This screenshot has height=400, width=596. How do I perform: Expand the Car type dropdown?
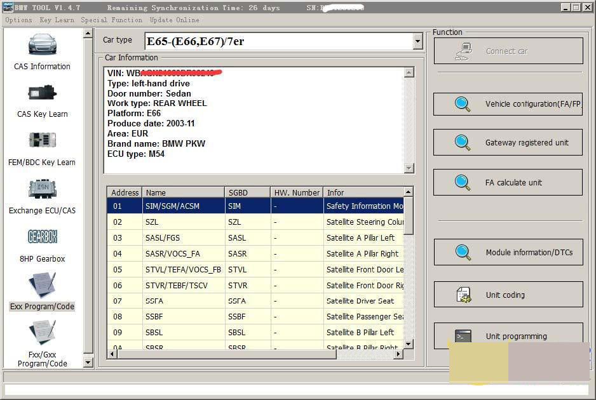[417, 41]
